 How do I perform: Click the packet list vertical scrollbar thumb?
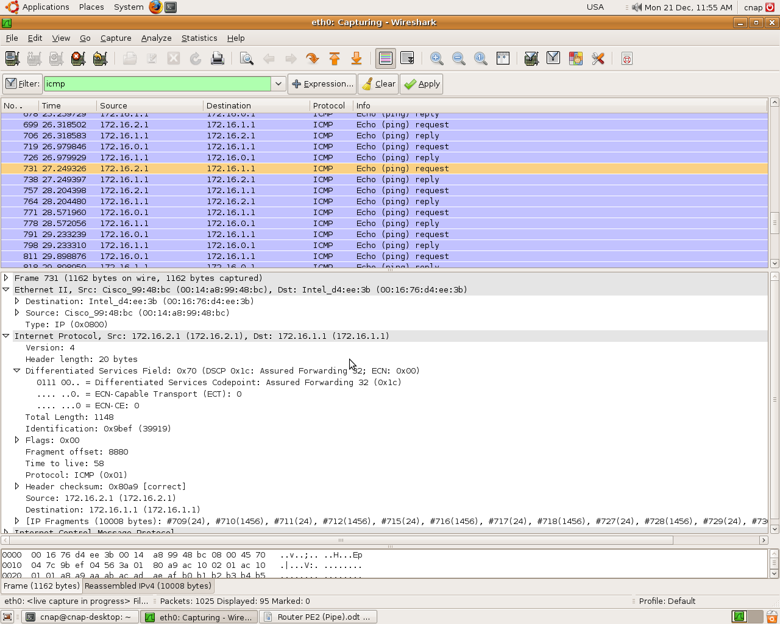coord(775,222)
